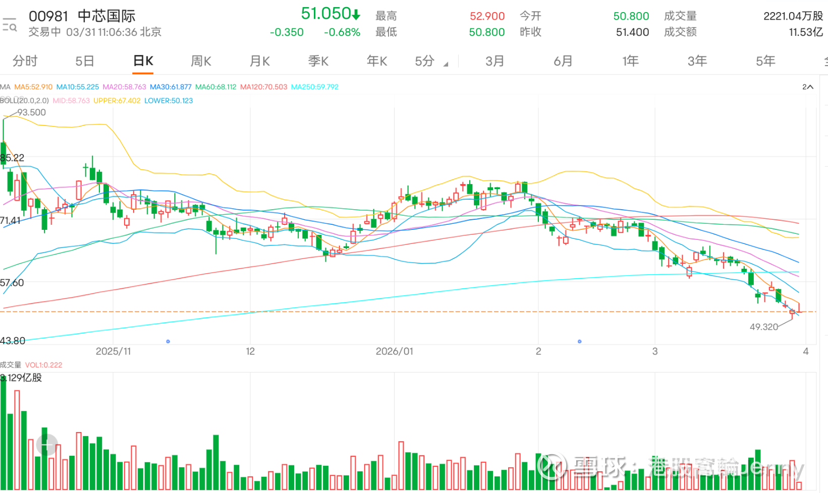Click the percent change -0.68%

click(342, 32)
